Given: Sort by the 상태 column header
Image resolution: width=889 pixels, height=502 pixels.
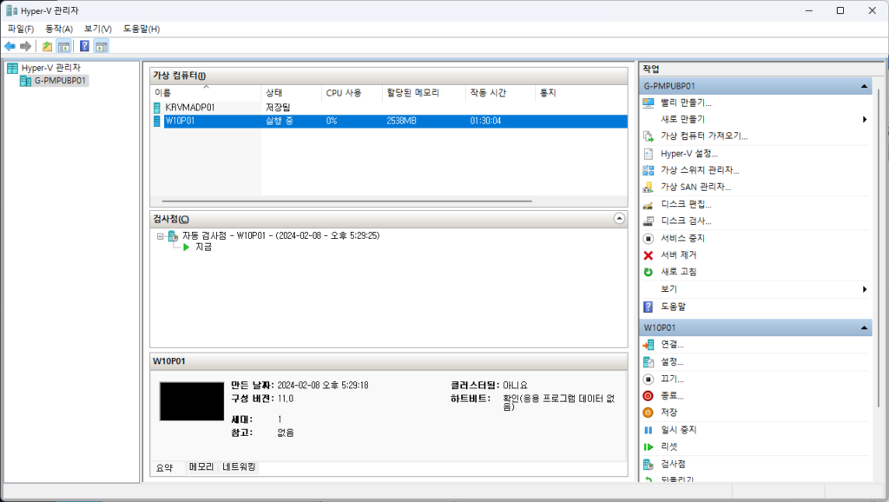Looking at the screenshot, I should point(292,92).
